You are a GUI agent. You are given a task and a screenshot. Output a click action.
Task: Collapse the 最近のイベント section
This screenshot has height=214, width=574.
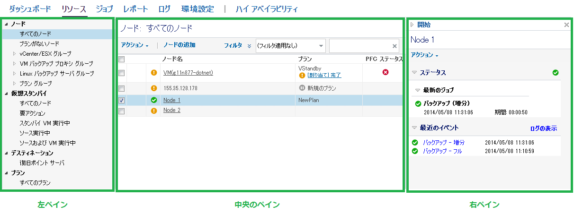pyautogui.click(x=414, y=128)
